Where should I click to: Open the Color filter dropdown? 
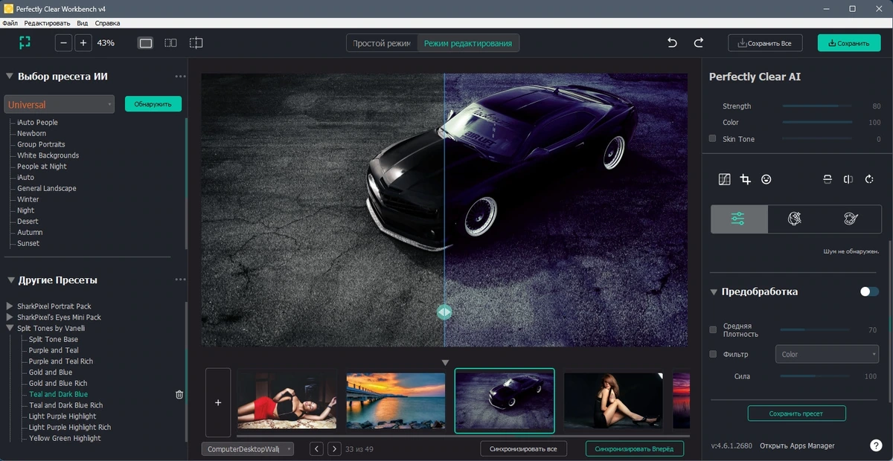point(827,355)
